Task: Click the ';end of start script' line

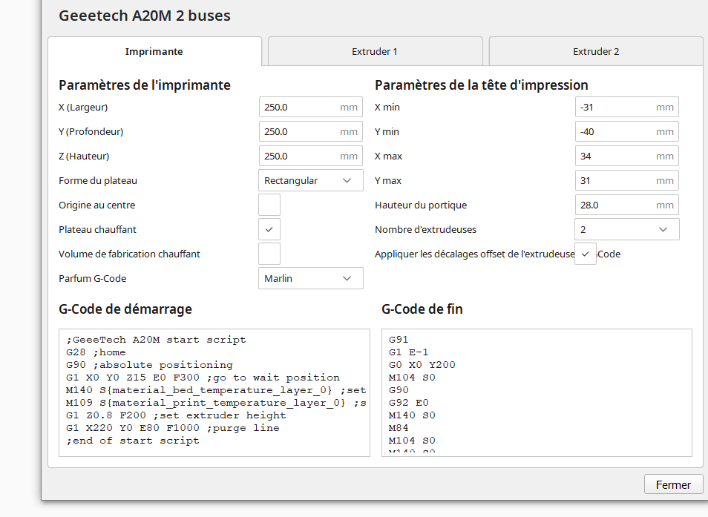Action: pyautogui.click(x=132, y=441)
